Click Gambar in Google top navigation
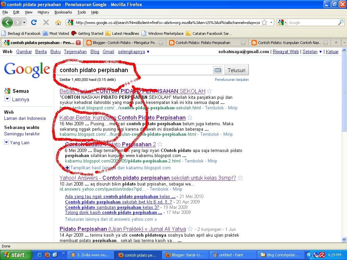347x260 pixels. [24, 51]
